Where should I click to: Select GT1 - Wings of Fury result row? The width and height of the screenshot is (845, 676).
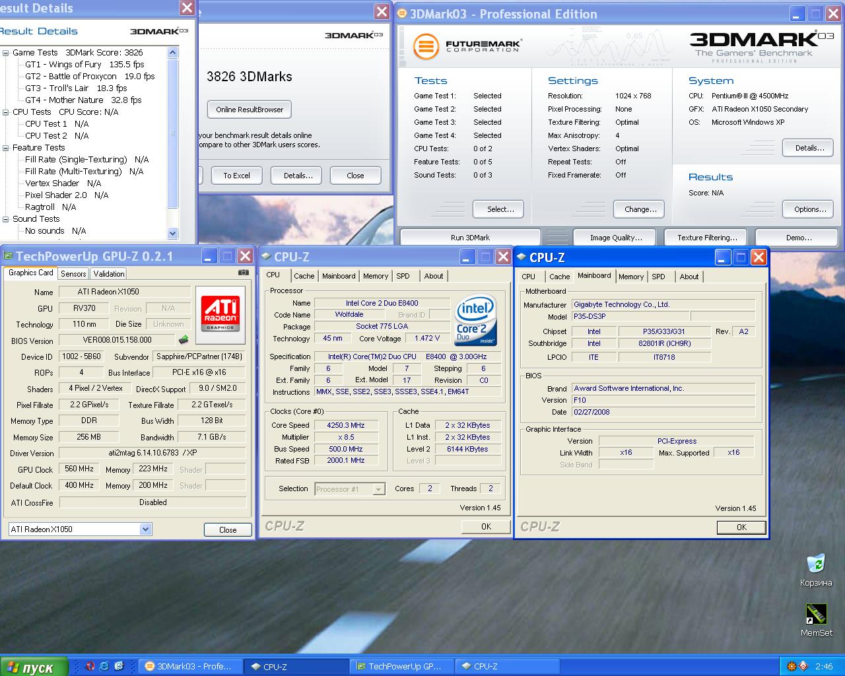84,65
